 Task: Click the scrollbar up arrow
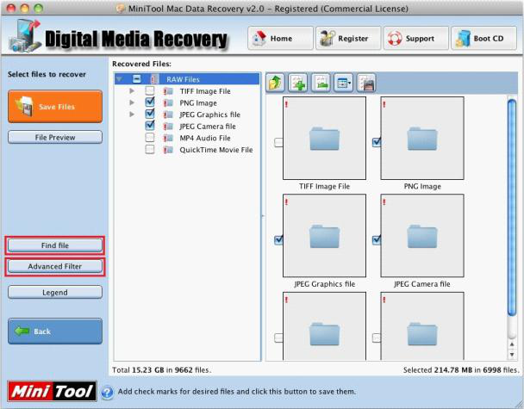(512, 344)
